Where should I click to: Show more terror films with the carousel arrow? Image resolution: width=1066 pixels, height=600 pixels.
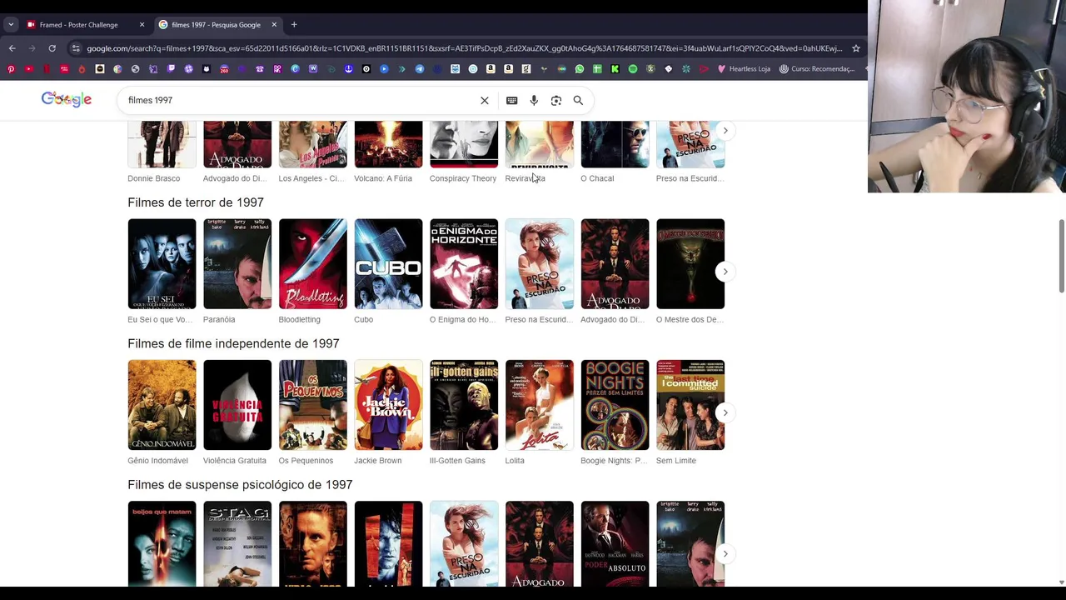pos(725,272)
